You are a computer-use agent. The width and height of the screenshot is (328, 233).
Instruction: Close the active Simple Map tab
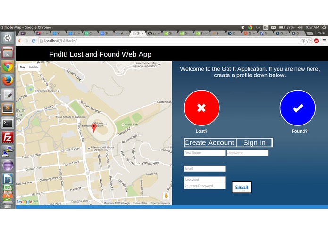(143, 33)
